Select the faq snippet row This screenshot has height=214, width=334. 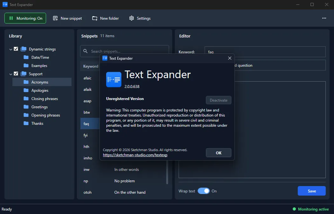(x=90, y=124)
